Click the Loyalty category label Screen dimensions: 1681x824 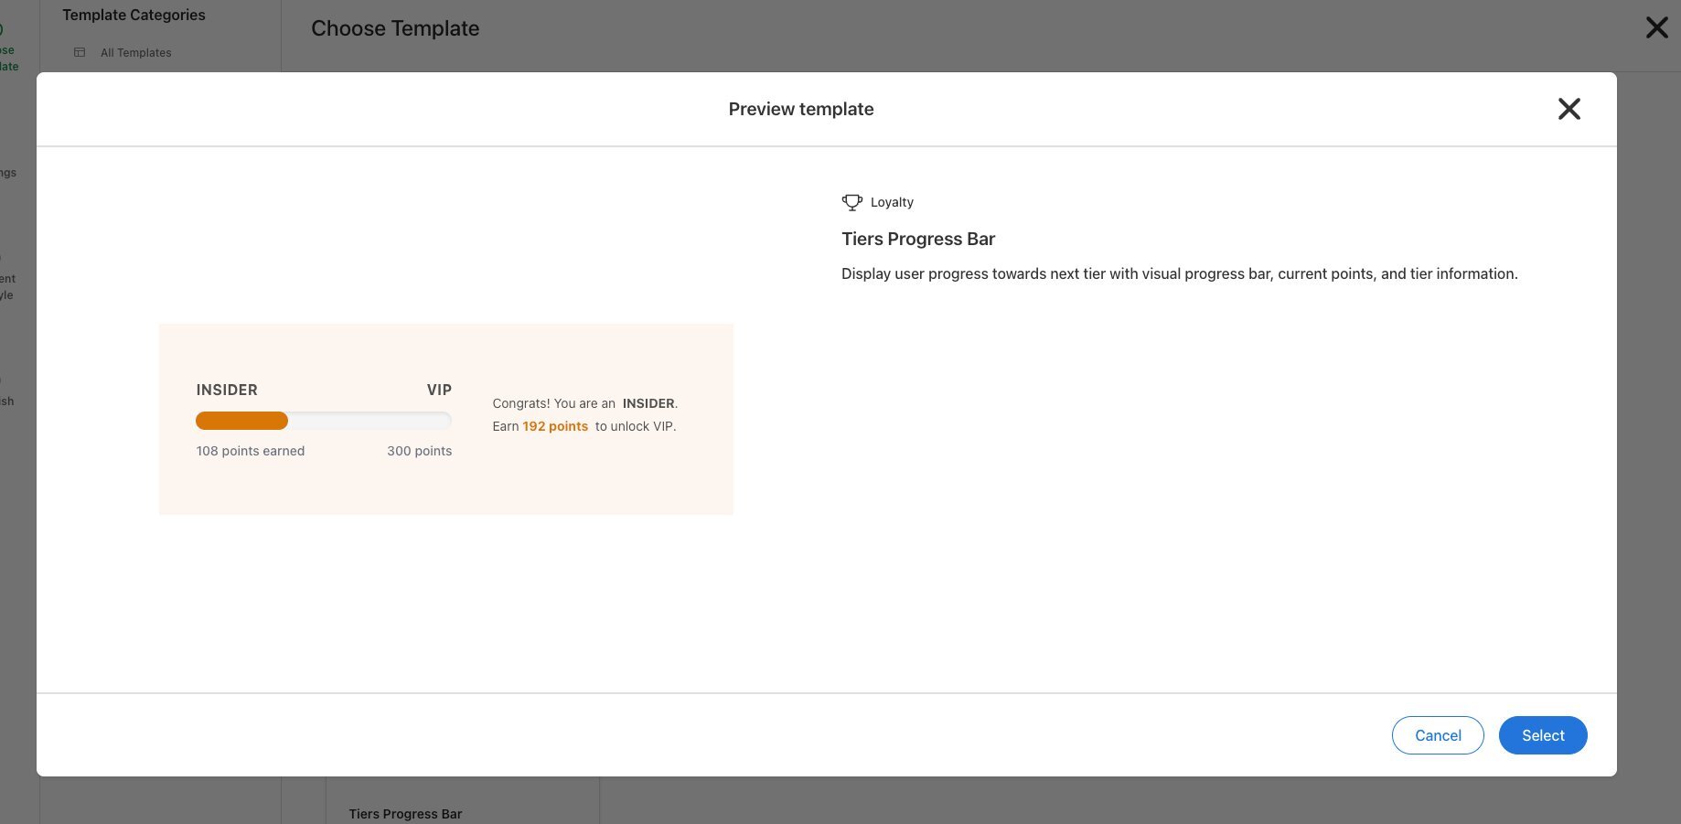tap(892, 202)
